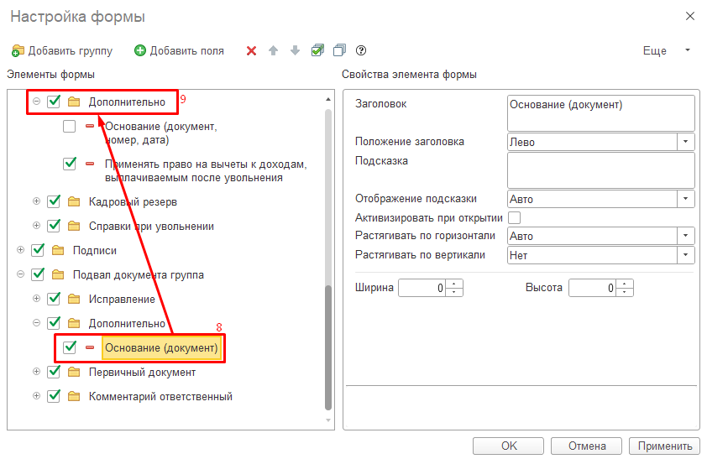
Task: Select Справки при увольнении tree row
Action: point(151,226)
